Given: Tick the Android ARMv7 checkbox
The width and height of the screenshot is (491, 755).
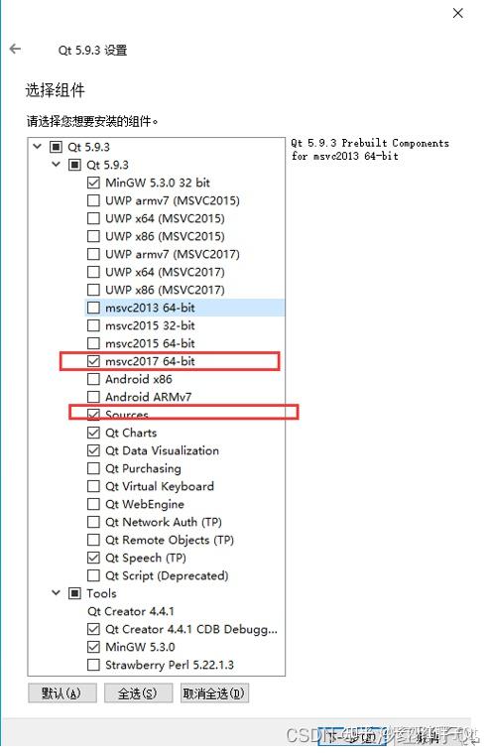Looking at the screenshot, I should (93, 397).
